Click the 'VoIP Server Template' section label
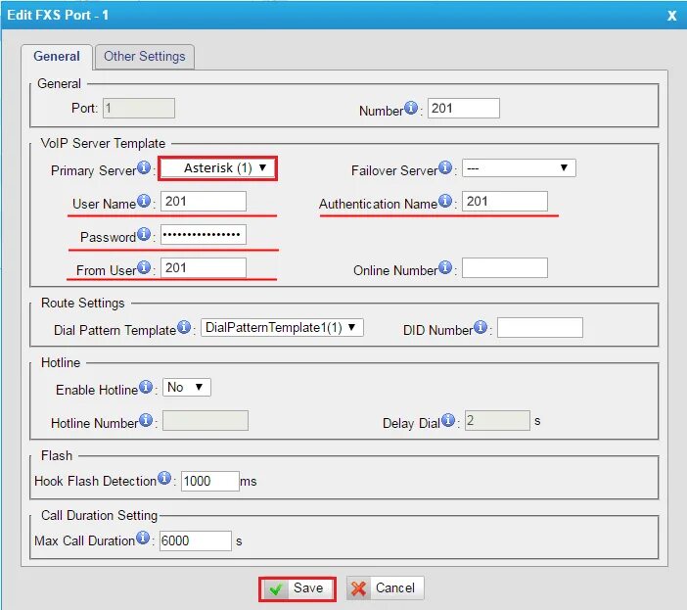The width and height of the screenshot is (687, 610). coord(103,143)
